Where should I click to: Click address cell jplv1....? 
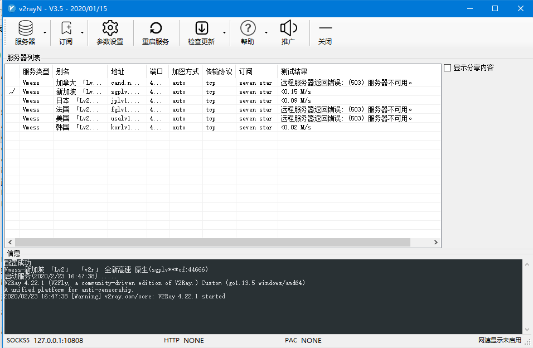(x=125, y=101)
